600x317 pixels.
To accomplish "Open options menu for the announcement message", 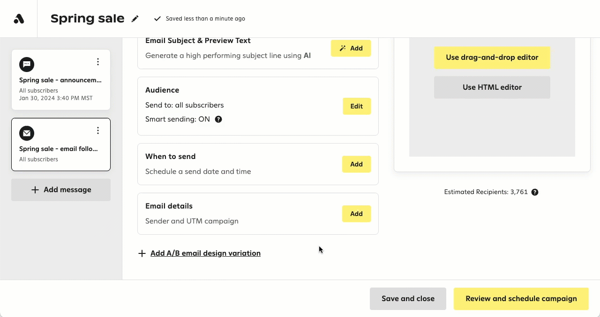I will [x=98, y=61].
